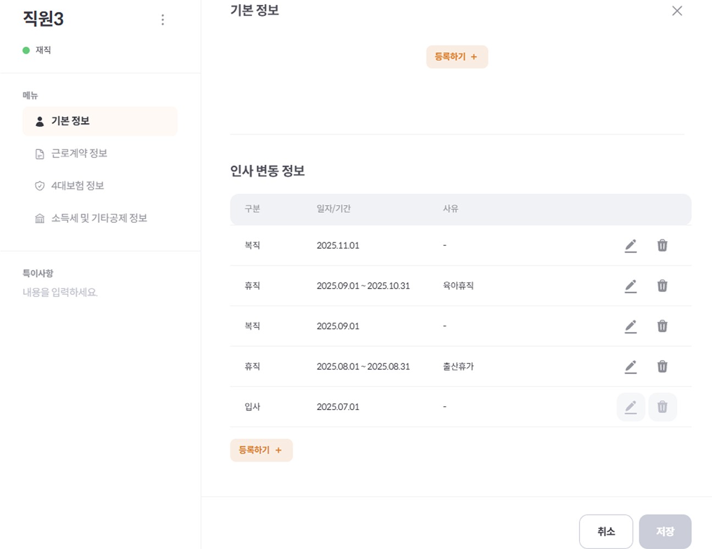712x549 pixels.
Task: Edit the 복직 record dated 2025.11.01
Action: 631,245
